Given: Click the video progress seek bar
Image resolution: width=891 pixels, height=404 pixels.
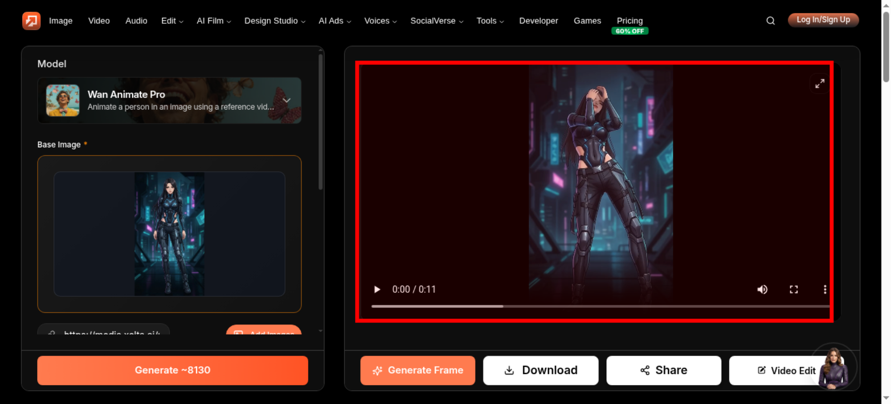Looking at the screenshot, I should tap(600, 306).
